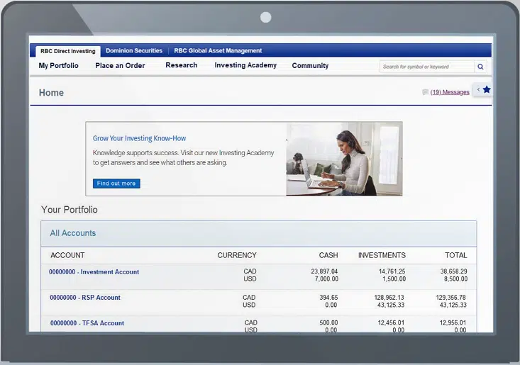Open the My Portfolio menu
The image size is (520, 365).
59,66
